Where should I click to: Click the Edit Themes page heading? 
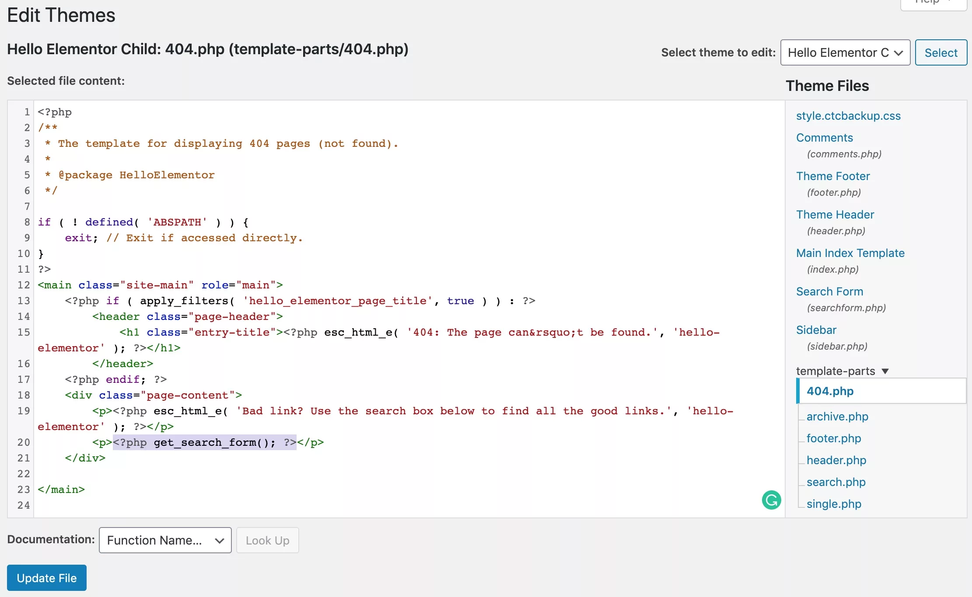coord(61,15)
